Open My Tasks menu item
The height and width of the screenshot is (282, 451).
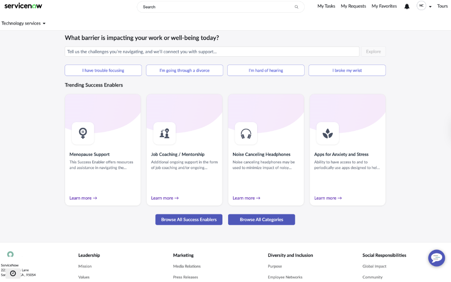click(x=326, y=6)
